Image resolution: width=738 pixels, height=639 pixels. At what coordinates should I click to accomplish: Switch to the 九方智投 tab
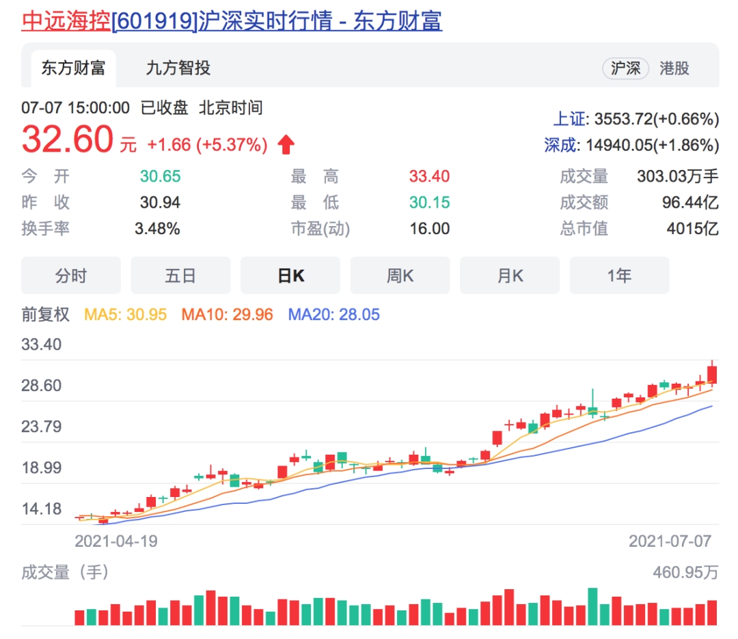coord(178,68)
